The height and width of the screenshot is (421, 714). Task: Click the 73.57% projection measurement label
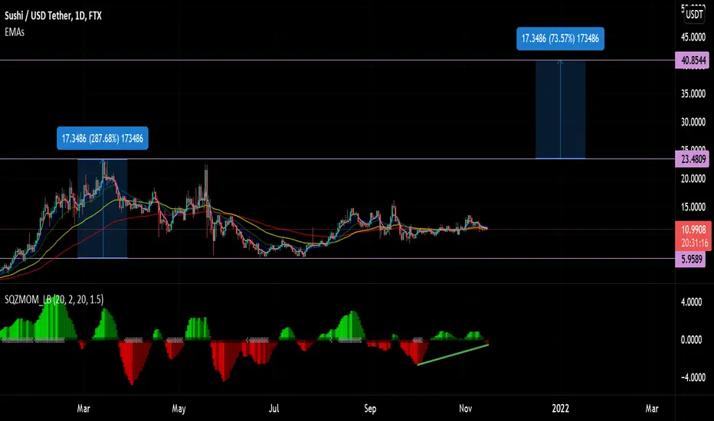click(x=560, y=39)
